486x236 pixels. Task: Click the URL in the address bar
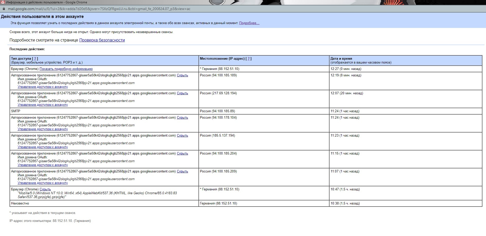(99, 9)
